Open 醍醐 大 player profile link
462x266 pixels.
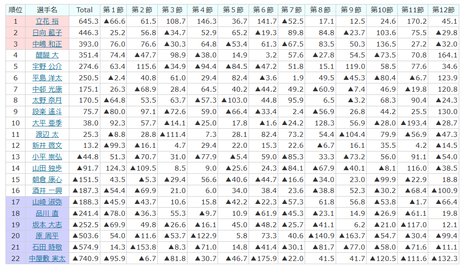tap(47, 56)
